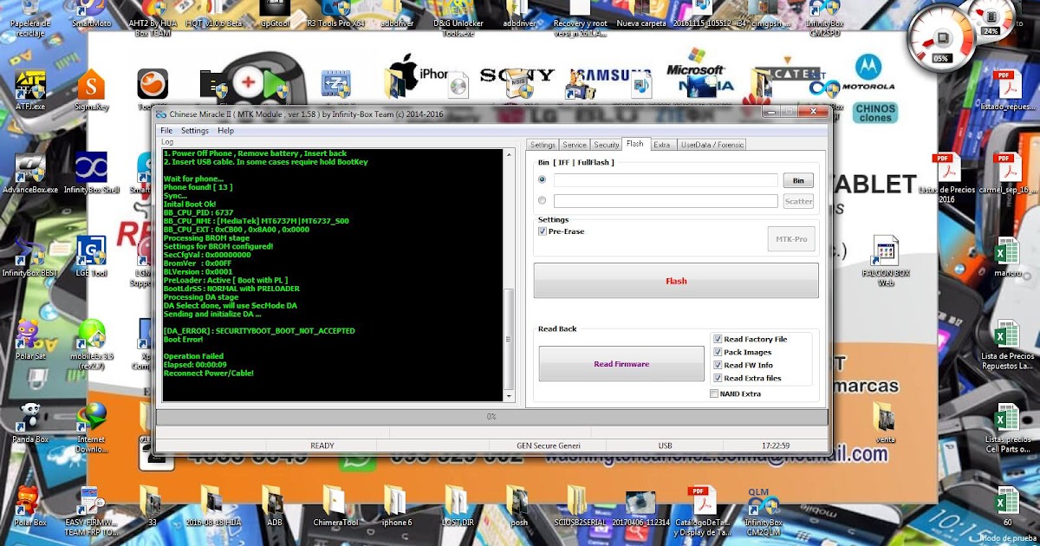Open the listado_repues... PDF desktop icon
1040x546 pixels.
(1005, 90)
